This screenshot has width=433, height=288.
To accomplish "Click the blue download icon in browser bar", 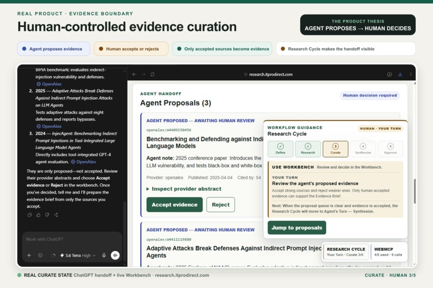I will coord(400,75).
